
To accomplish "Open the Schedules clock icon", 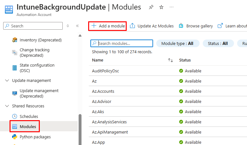I will (x=15, y=116).
